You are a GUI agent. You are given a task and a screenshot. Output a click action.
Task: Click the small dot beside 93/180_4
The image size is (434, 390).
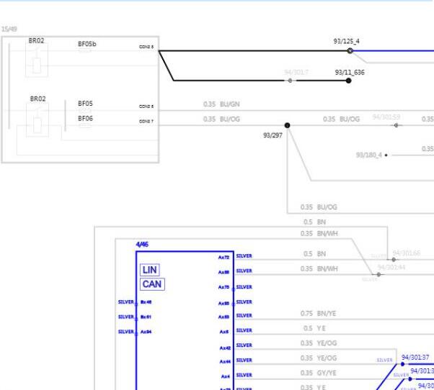click(x=386, y=155)
